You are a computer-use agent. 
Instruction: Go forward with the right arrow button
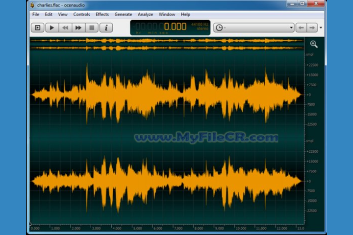pos(312,27)
